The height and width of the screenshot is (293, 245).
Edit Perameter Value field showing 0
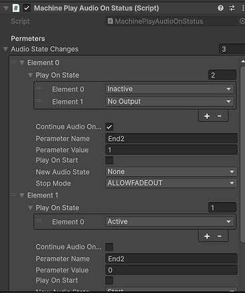click(171, 270)
